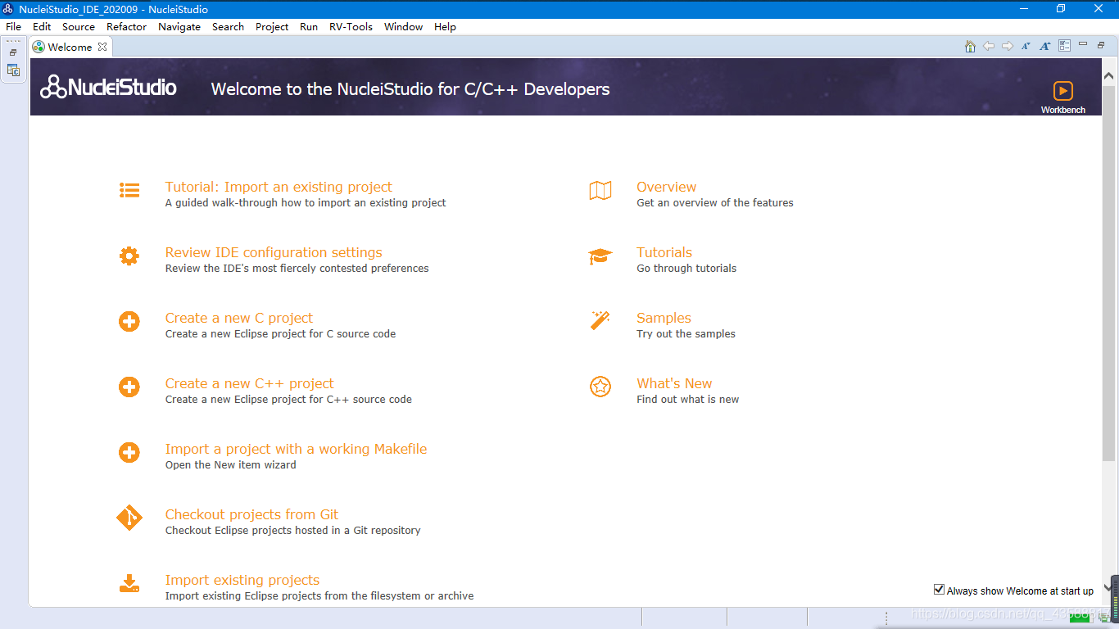Open the Window menu
This screenshot has height=629, width=1119.
pos(404,26)
